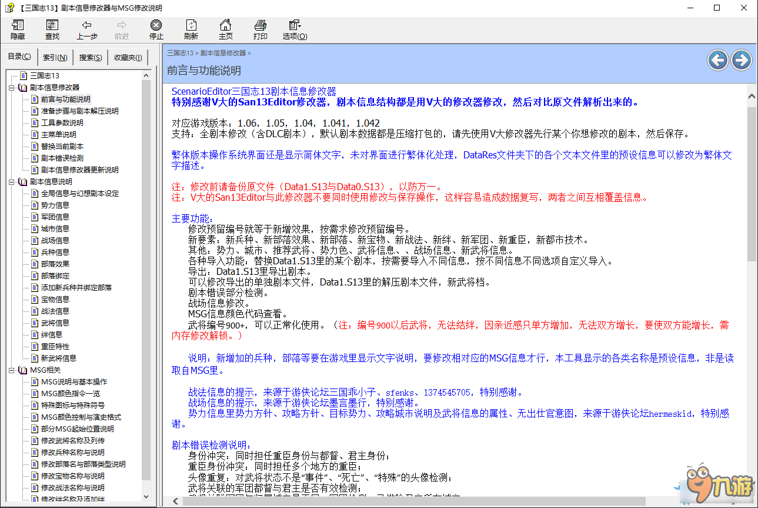The image size is (758, 508).
Task: Click the page icon beside 宝物信息
Action: 35,300
